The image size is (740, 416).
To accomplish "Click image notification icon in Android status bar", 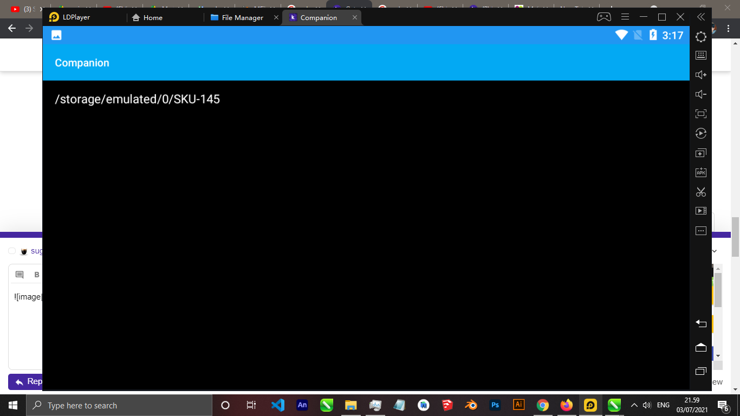I will [56, 35].
